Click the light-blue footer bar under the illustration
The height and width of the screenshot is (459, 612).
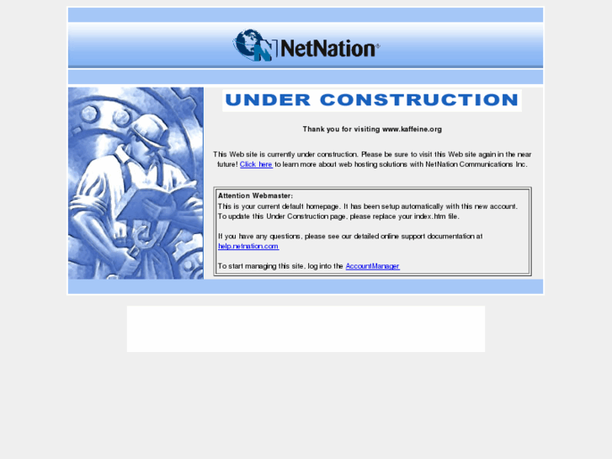[306, 286]
